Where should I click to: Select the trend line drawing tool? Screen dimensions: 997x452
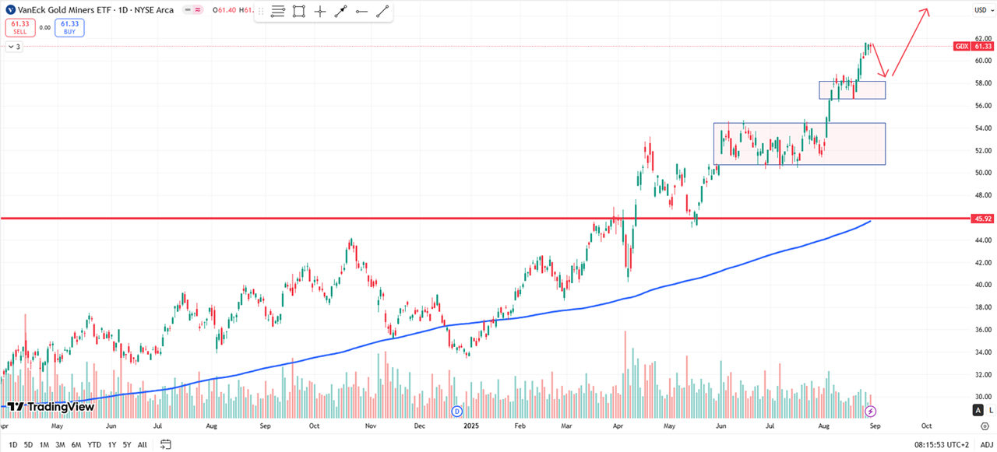[382, 12]
